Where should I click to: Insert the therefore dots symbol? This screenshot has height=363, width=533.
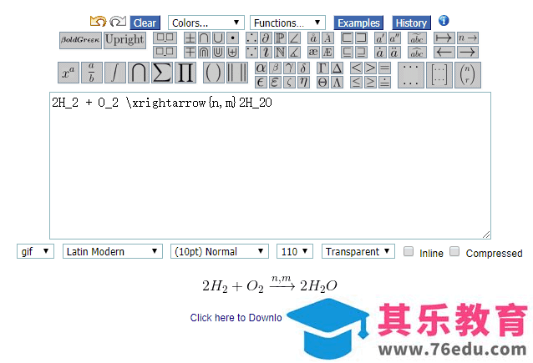click(x=251, y=38)
